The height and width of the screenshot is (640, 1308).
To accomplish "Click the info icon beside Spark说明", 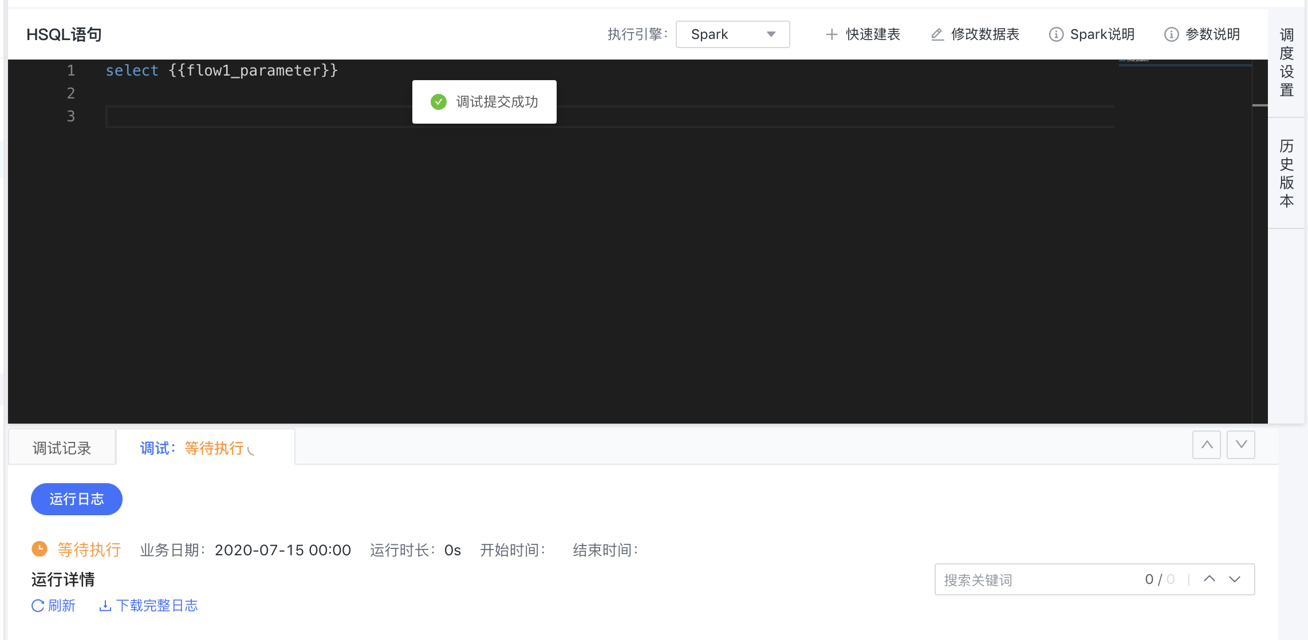I will pos(1056,34).
